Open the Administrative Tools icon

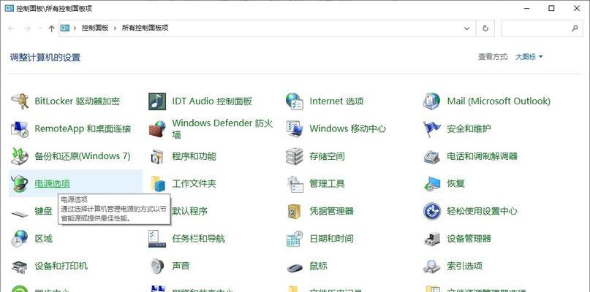(295, 184)
